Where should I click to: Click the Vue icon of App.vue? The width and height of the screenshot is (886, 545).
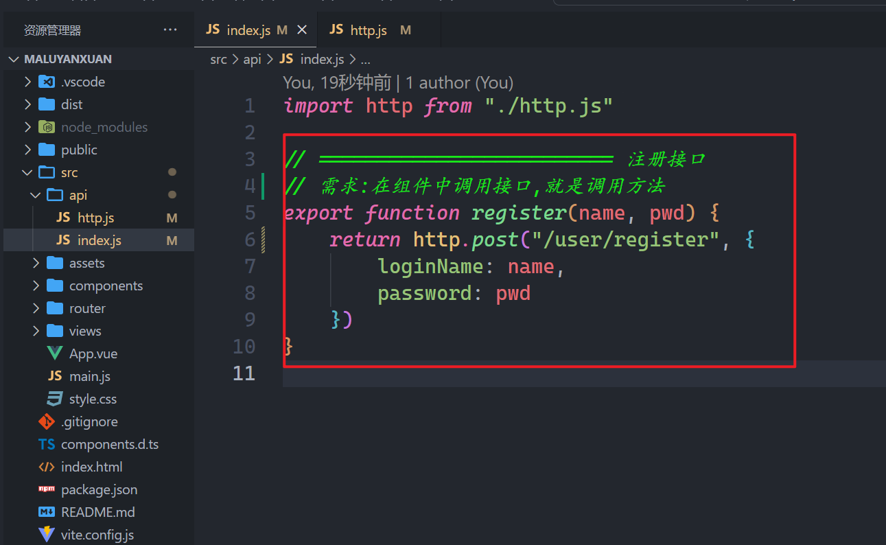(55, 353)
